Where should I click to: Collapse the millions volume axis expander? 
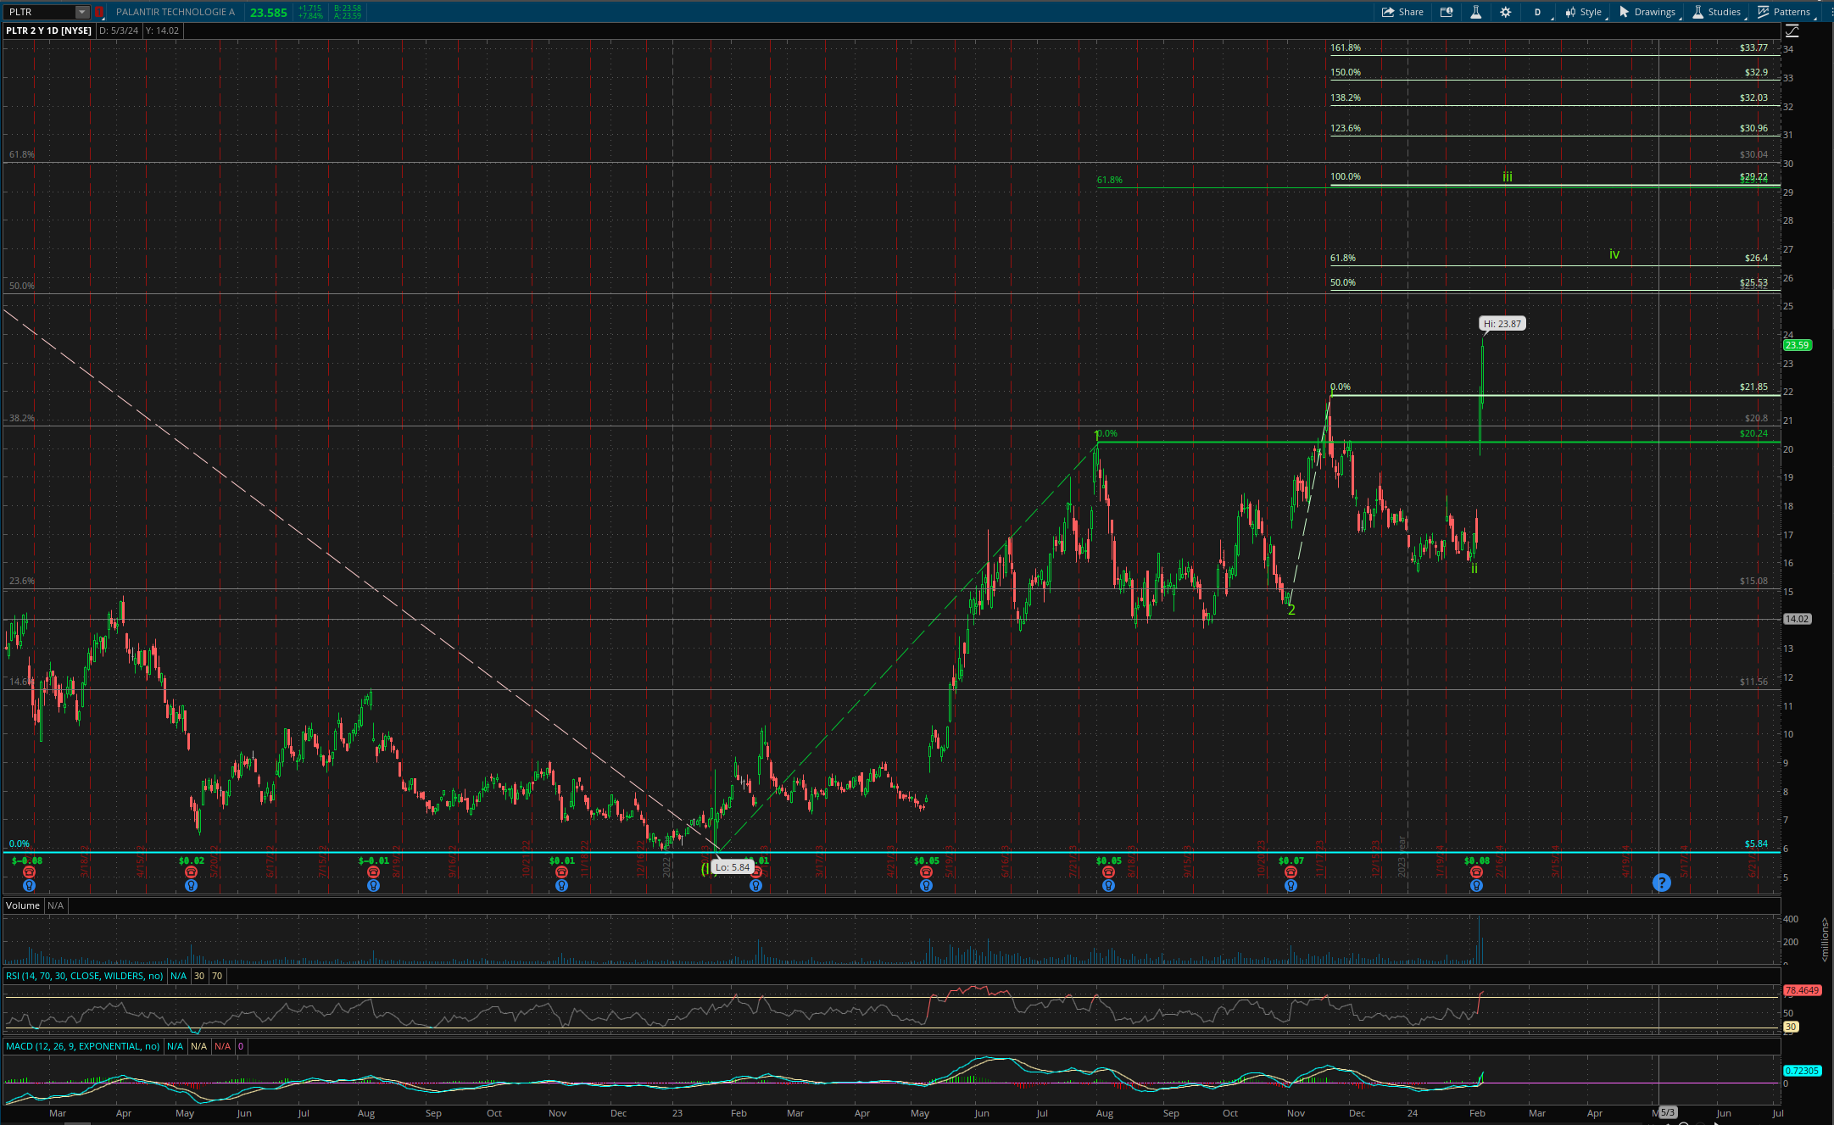tap(1824, 938)
